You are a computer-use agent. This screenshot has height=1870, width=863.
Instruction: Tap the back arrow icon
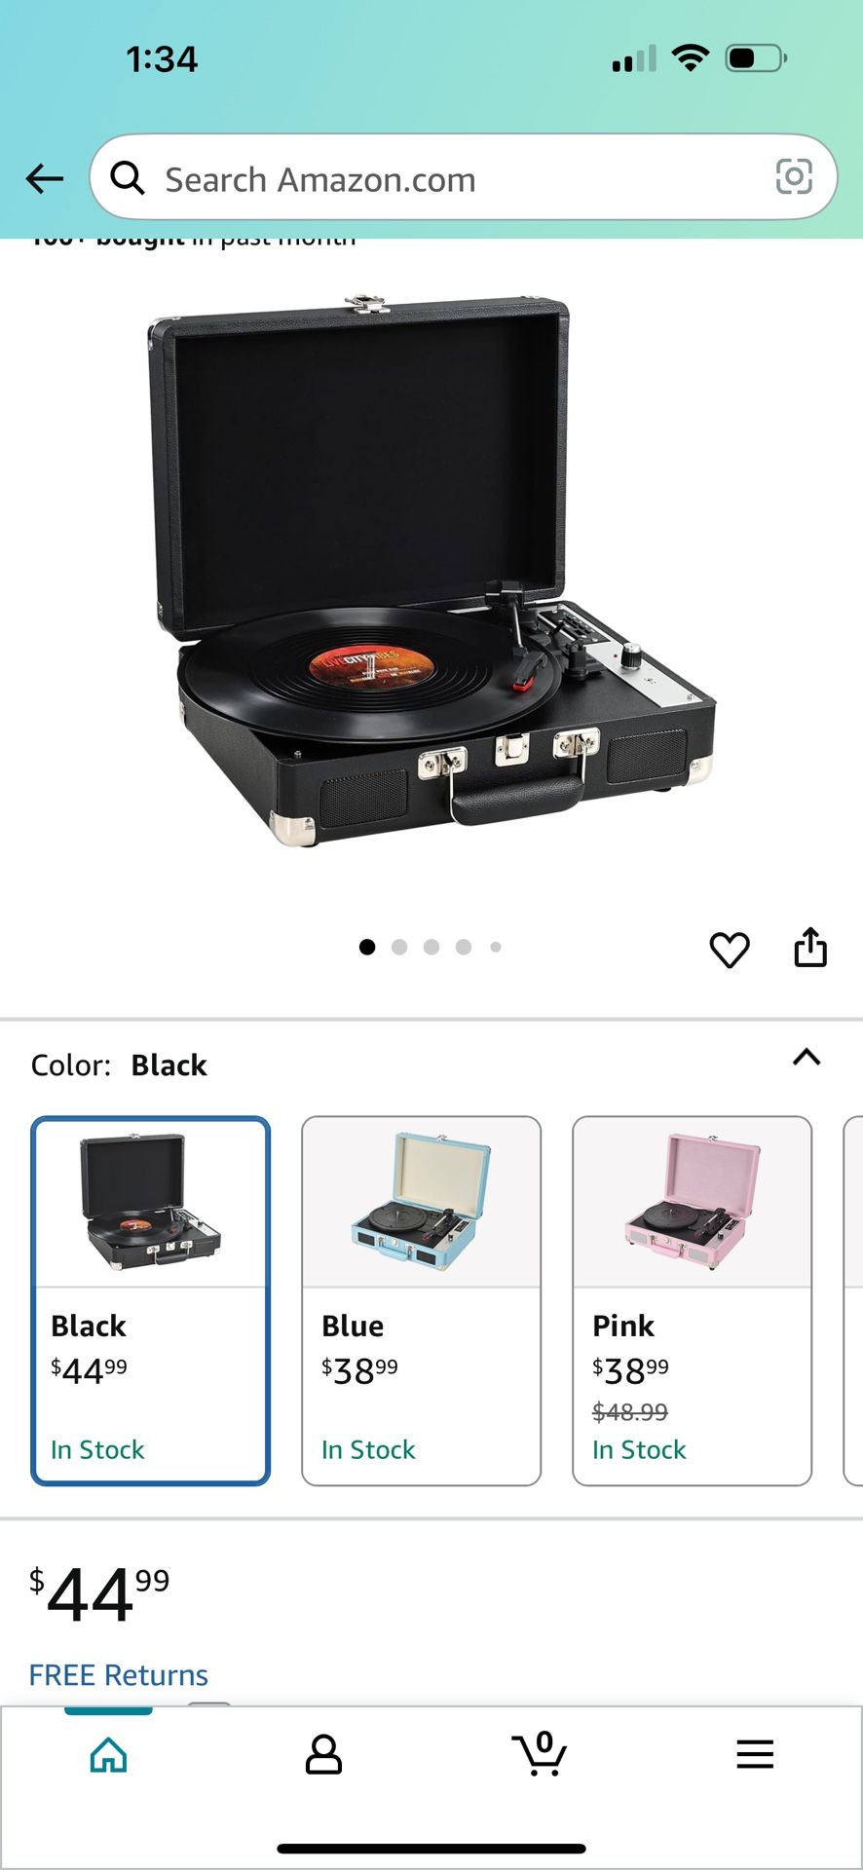[x=45, y=178]
